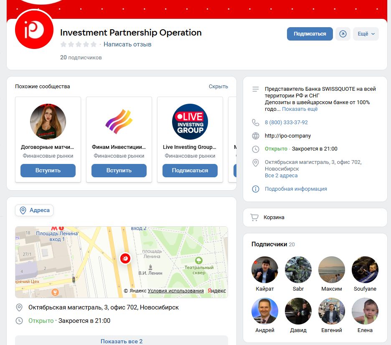Click the phone icon beside 8 (800) 333-37-92
Viewport: 391px width, 345px height.
(x=256, y=123)
